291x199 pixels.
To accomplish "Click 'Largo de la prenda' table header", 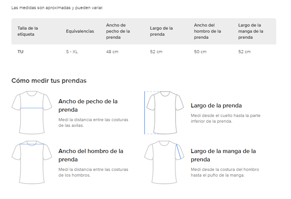I will 161,31.
